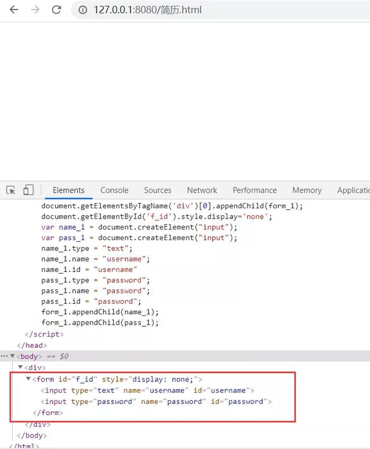370x449 pixels.
Task: Open the Memory tab
Action: tap(307, 190)
